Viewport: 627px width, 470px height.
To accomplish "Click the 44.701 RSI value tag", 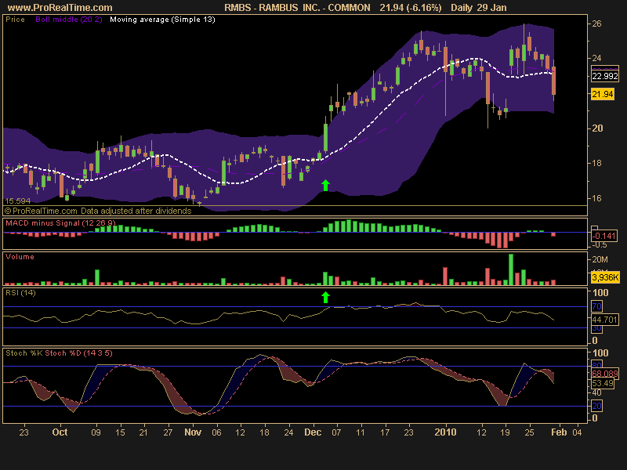I will click(604, 320).
